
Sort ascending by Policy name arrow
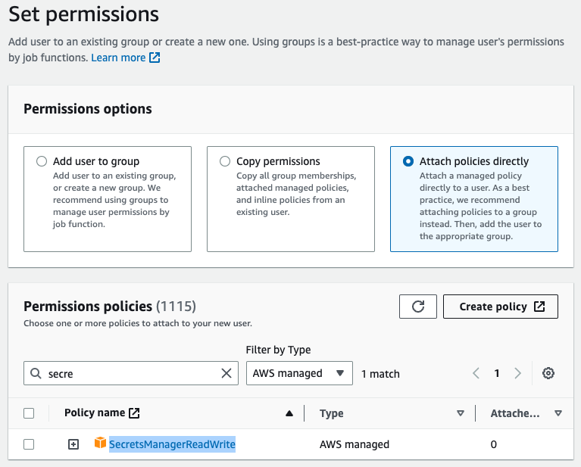tap(289, 413)
